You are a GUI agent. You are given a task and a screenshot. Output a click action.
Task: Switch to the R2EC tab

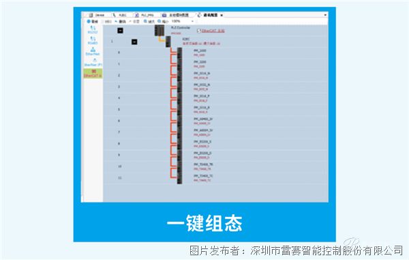click(x=120, y=15)
